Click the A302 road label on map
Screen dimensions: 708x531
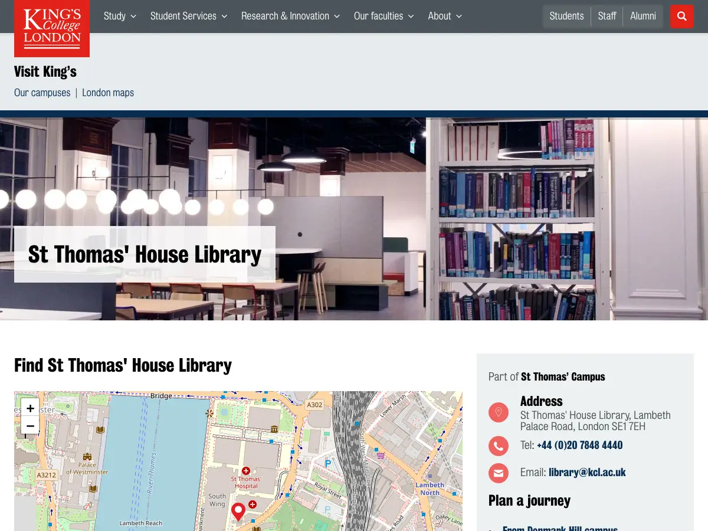314,405
